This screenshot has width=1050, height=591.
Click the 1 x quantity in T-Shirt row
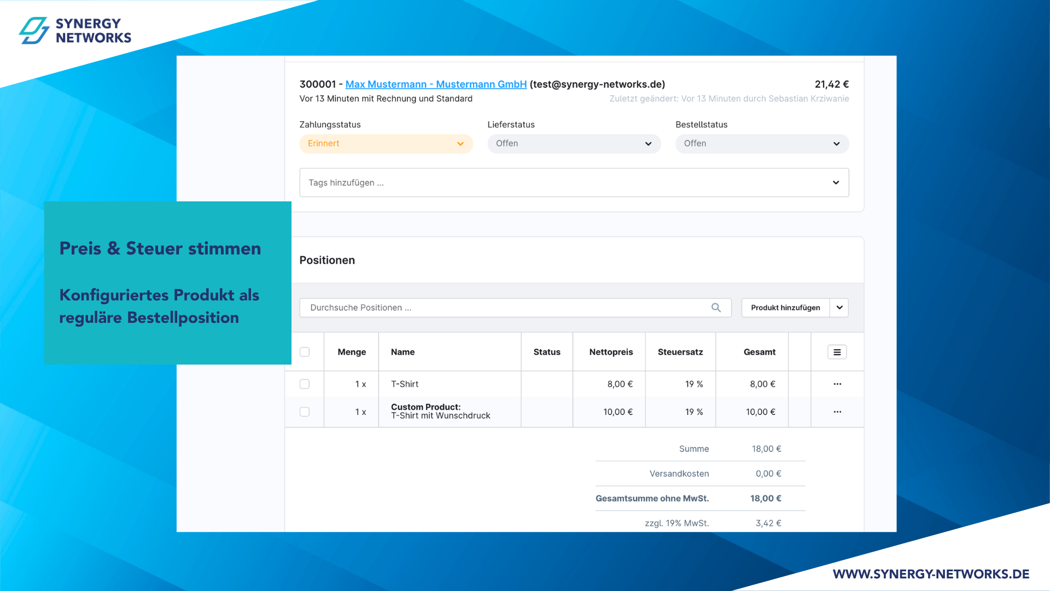pos(360,384)
